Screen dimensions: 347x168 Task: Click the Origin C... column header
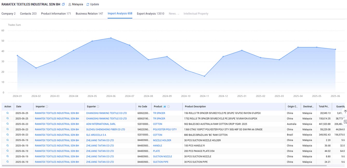(293, 107)
